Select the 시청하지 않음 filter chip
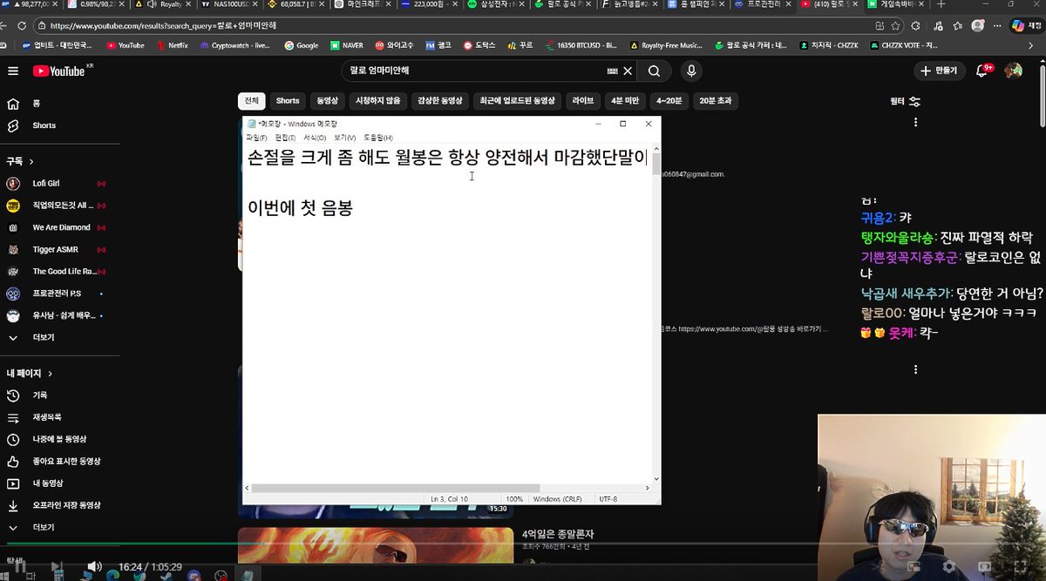1046x581 pixels. coord(378,101)
